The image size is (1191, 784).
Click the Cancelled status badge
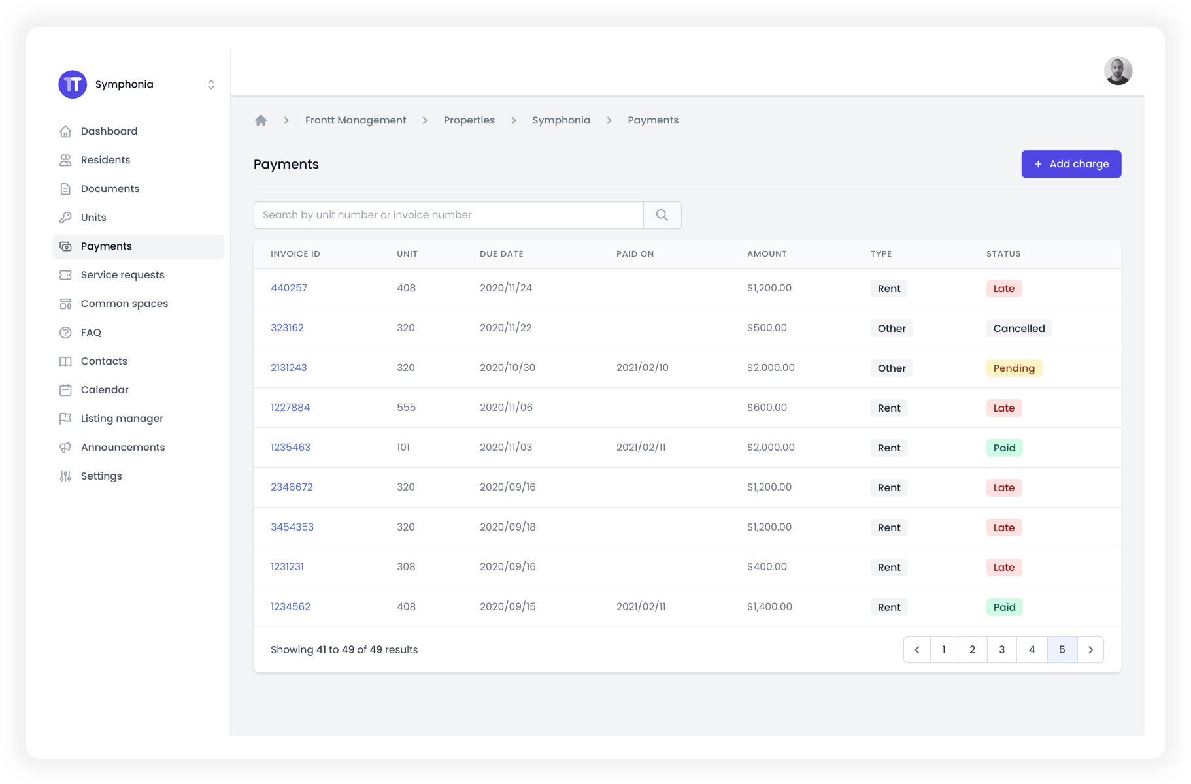1019,329
